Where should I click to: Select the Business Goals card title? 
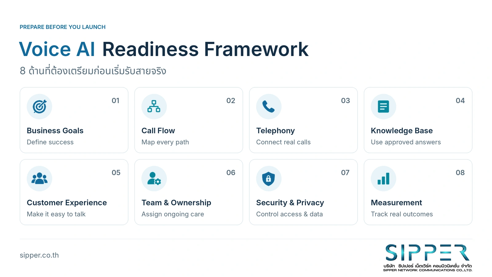pos(55,131)
